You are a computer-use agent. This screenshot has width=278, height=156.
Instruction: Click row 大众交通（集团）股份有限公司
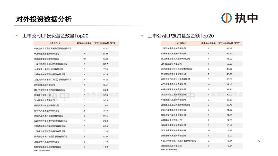pos(76,69)
